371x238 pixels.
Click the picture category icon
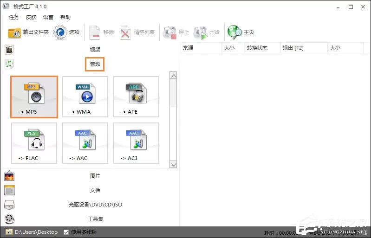click(9, 176)
